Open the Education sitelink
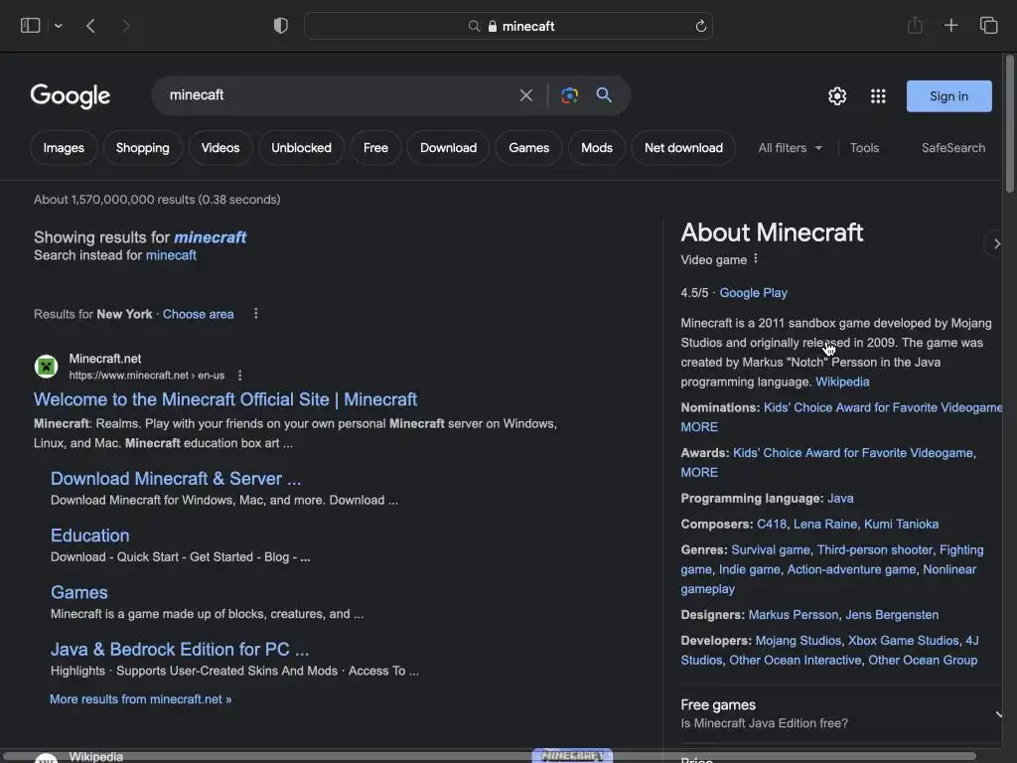 [x=90, y=535]
